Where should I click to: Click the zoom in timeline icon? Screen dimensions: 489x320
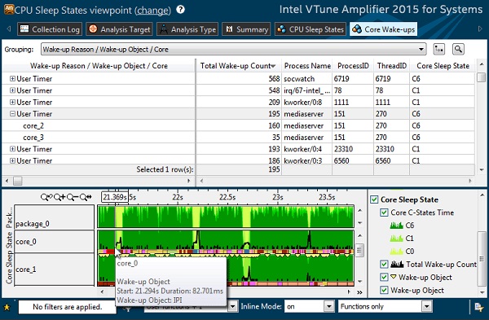(59, 197)
